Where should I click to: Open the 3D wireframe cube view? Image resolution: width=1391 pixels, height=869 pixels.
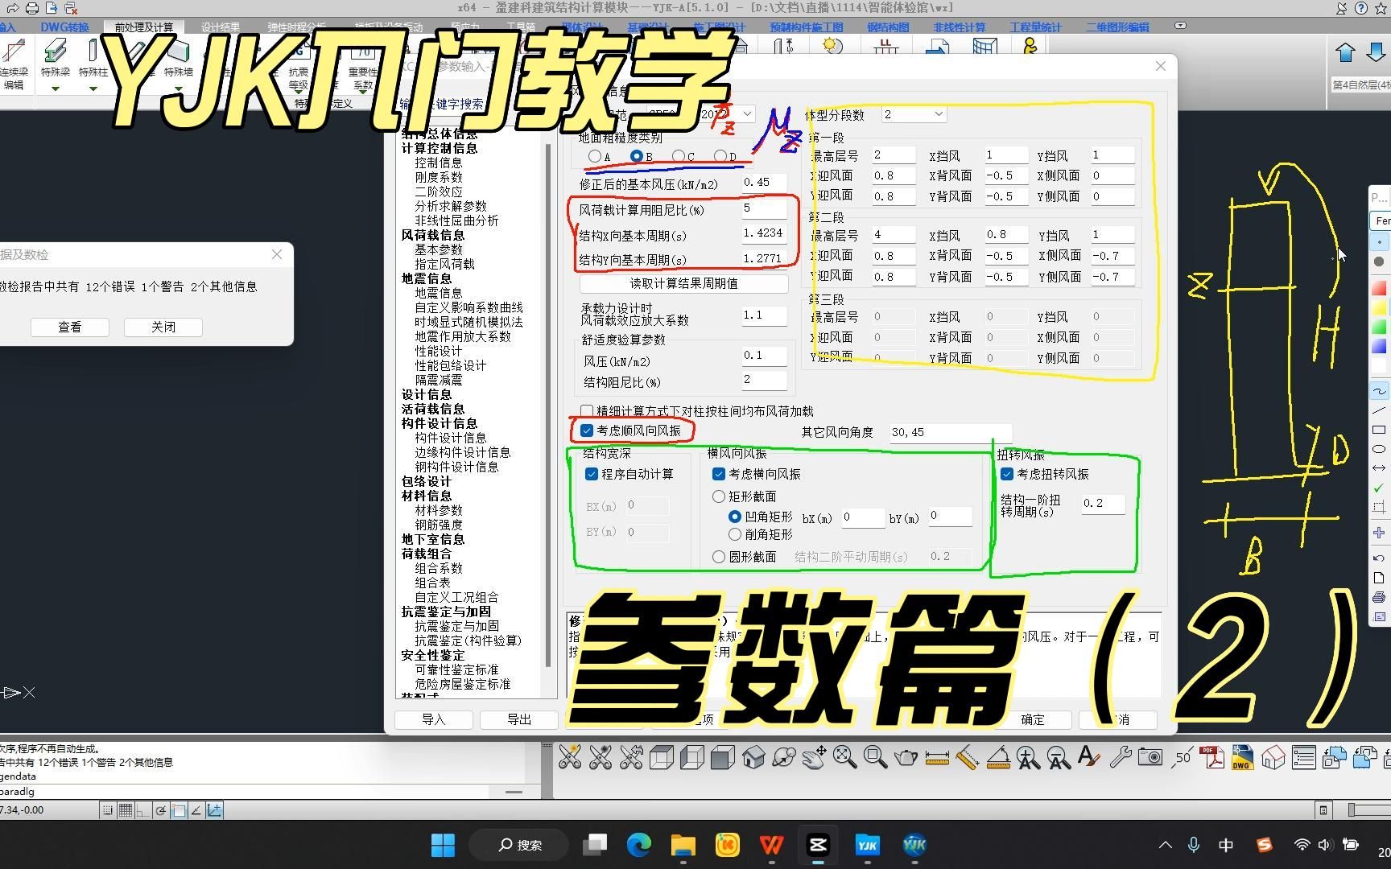click(662, 757)
